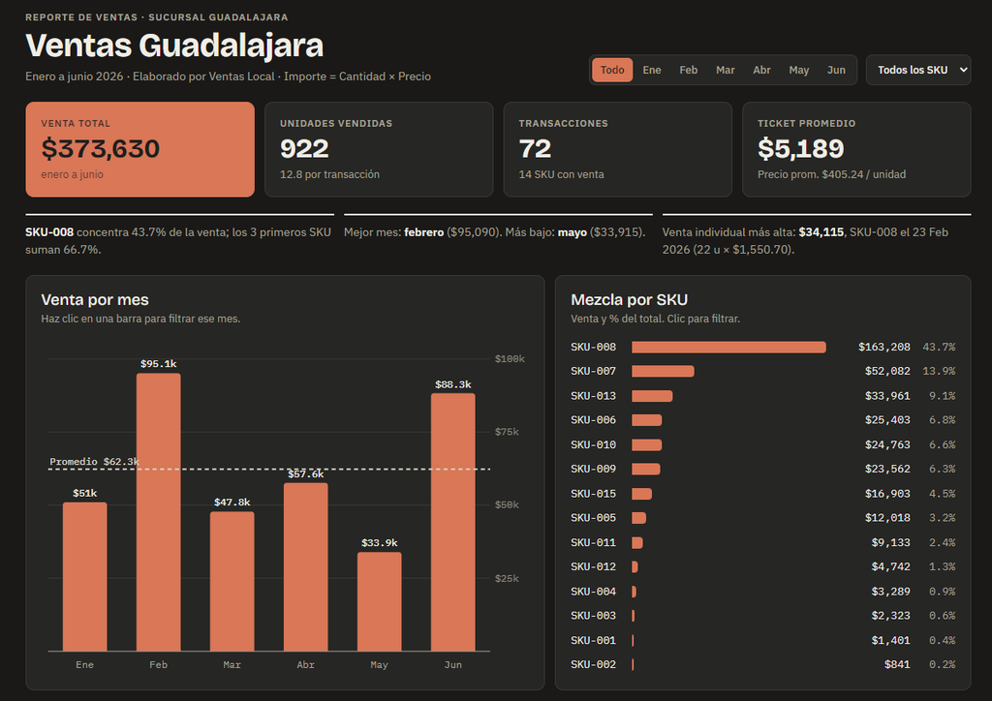Click the Ticket Promedio $5,189 card
Viewport: 992px width, 701px height.
(x=856, y=149)
